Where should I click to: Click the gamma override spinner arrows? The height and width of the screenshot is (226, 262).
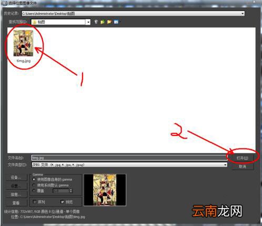70,191
